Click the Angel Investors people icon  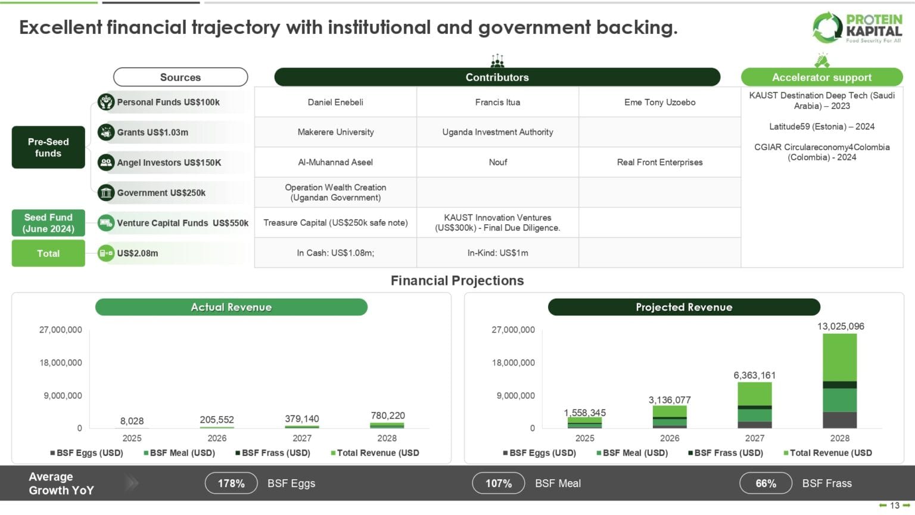106,162
